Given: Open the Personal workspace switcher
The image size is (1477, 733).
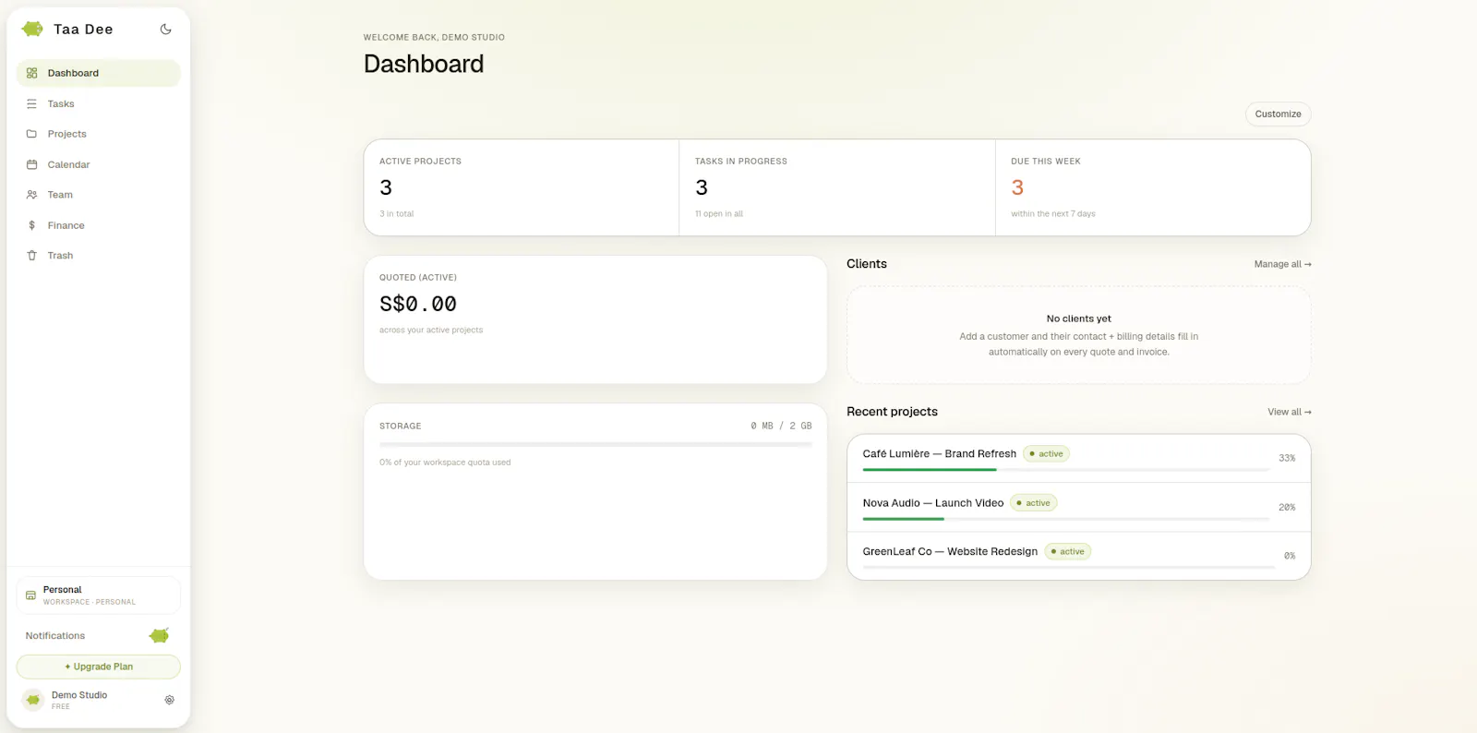Looking at the screenshot, I should (98, 595).
